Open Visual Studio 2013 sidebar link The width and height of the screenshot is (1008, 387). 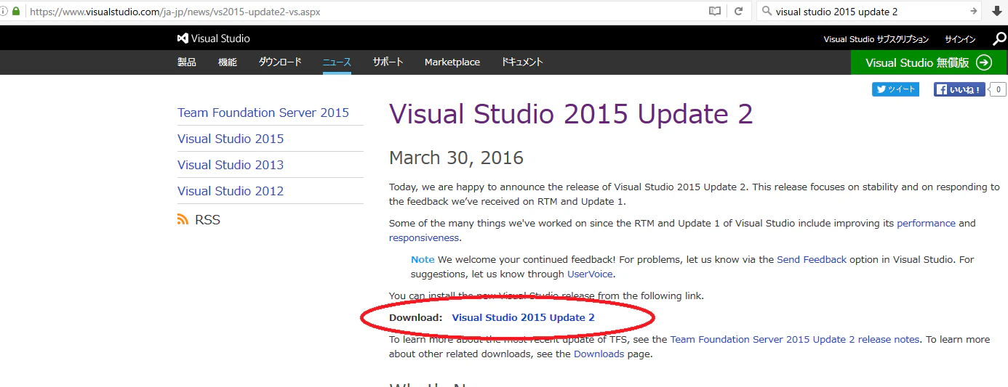(x=231, y=165)
